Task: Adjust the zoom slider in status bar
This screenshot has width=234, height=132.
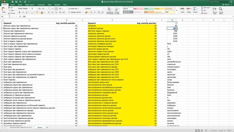Action: tap(218, 131)
